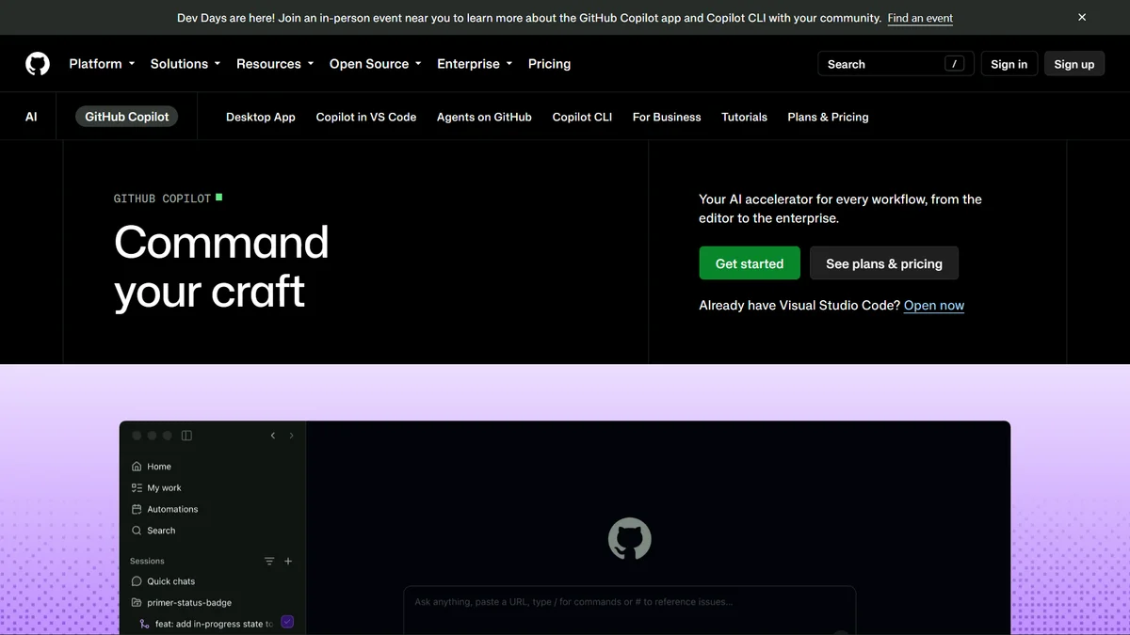Click the GitHub logo in the header
1130x635 pixels.
coord(38,64)
